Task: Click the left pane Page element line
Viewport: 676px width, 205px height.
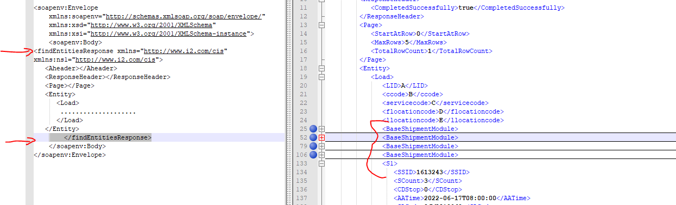Action: (x=70, y=85)
